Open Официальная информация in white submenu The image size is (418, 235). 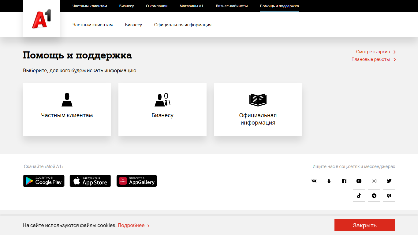coord(183,25)
